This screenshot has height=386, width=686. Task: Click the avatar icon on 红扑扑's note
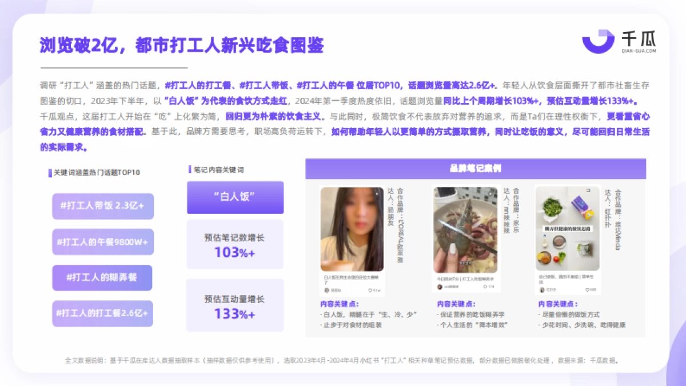point(541,290)
